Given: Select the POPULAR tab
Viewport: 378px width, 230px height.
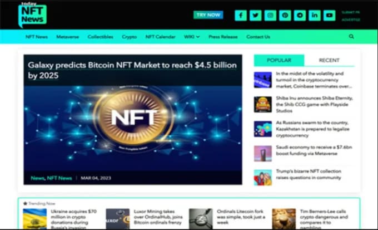Looking at the screenshot, I should tap(279, 60).
